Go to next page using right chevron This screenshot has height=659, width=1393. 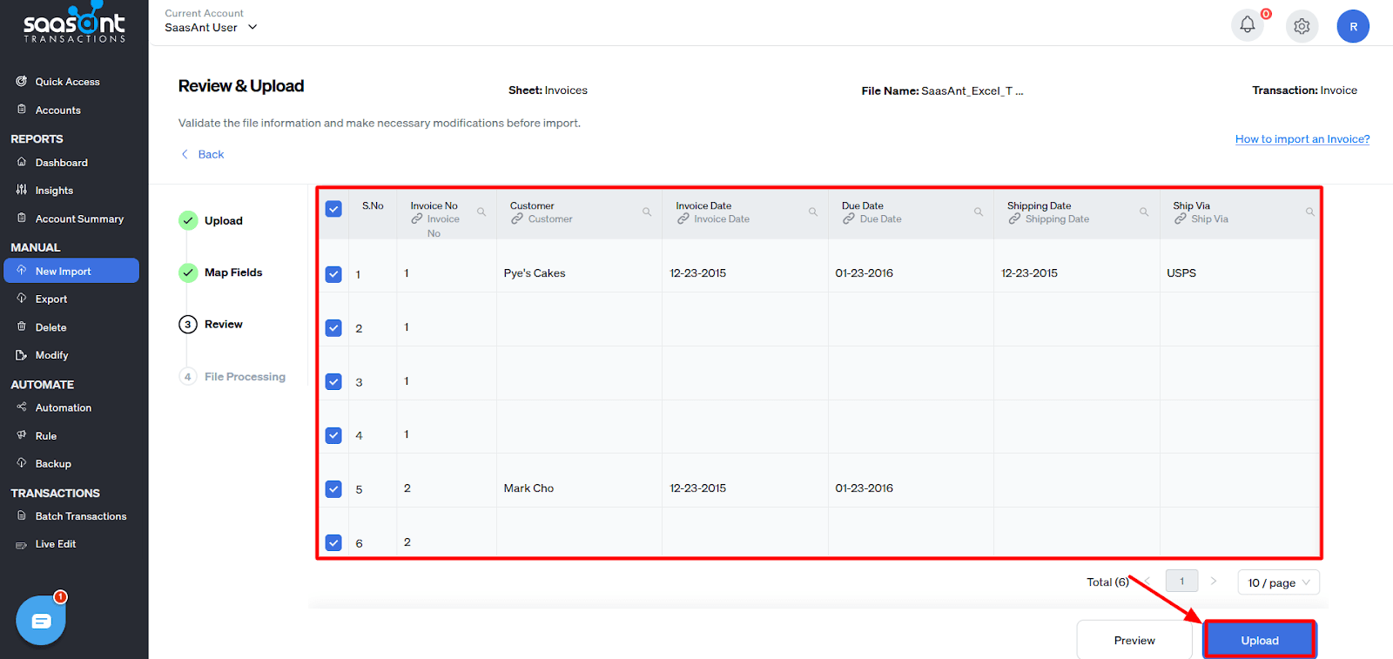coord(1214,581)
